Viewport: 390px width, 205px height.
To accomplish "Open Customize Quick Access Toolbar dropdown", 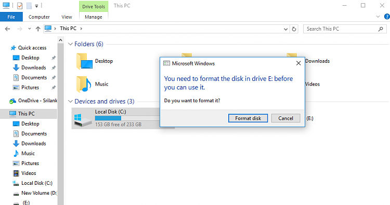I will tap(36, 6).
